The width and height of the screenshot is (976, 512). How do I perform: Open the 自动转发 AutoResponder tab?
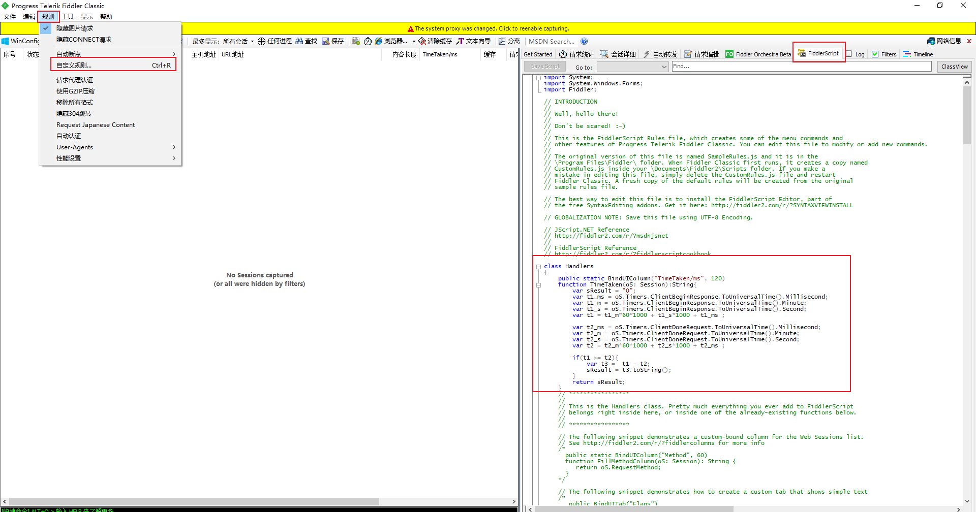(x=660, y=54)
